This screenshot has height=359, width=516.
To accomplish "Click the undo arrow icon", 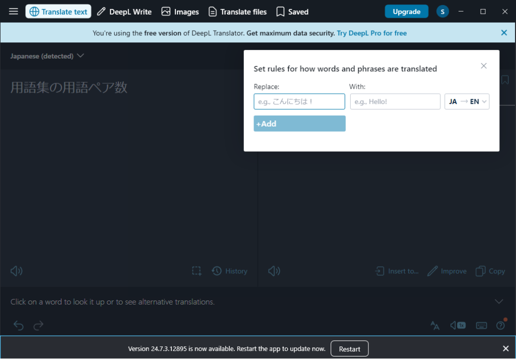I will click(x=19, y=326).
